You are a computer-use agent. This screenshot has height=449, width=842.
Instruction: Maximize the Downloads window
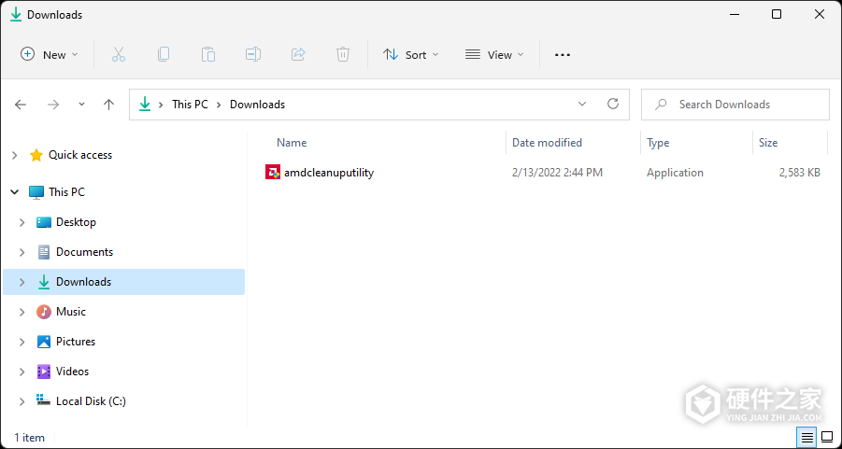click(776, 15)
